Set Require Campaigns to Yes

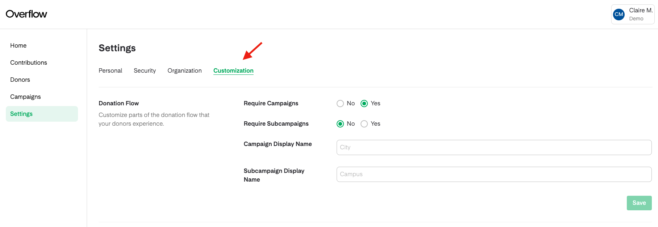tap(364, 104)
